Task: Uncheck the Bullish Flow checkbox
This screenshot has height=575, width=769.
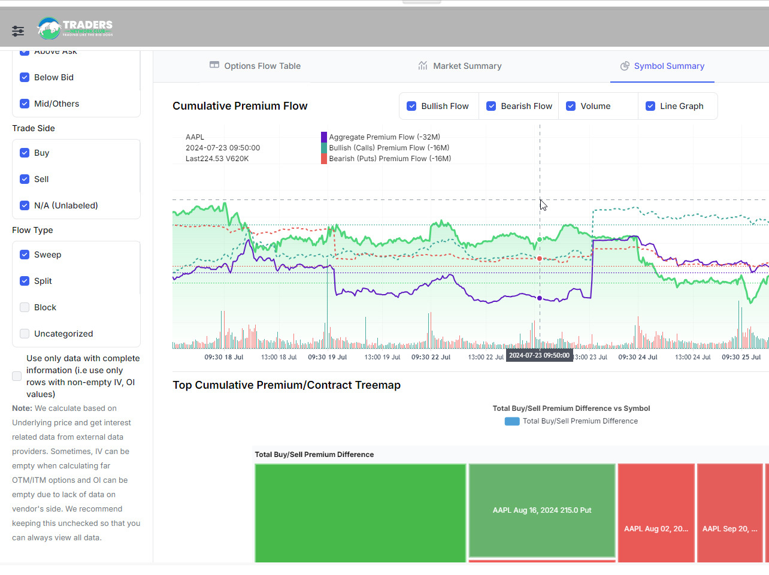Action: 411,106
